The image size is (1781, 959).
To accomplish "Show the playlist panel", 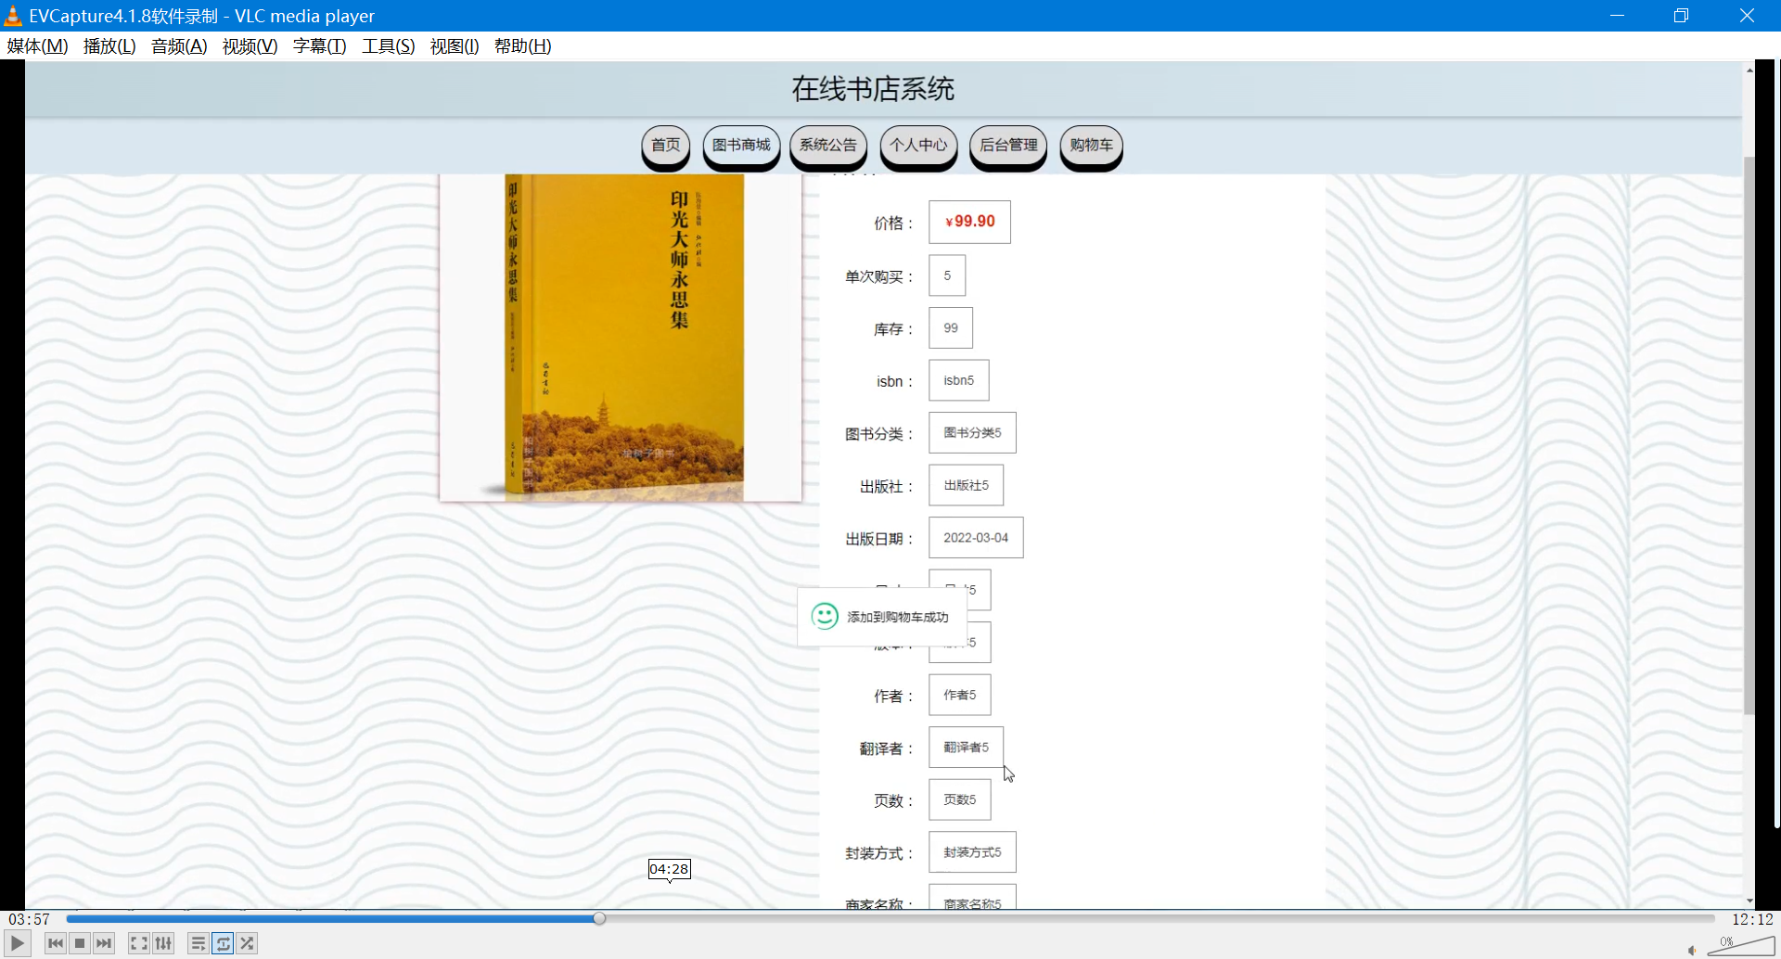I will (199, 943).
